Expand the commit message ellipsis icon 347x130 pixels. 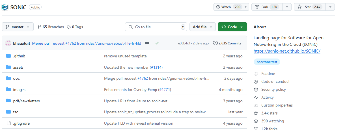[147, 43]
